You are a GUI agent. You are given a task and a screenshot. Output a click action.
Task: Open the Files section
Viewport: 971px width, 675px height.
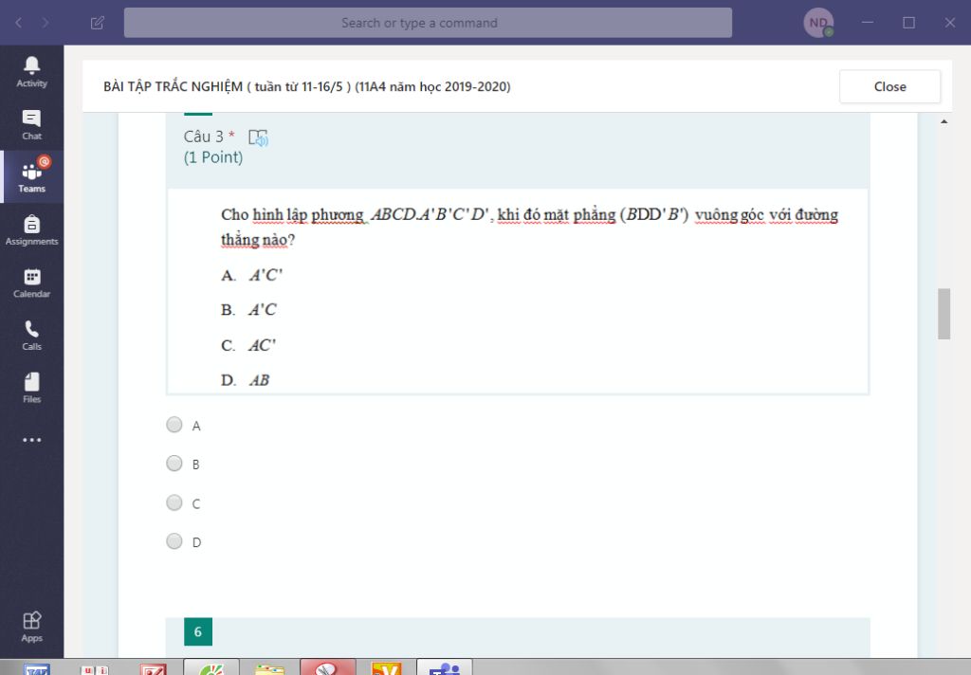[31, 389]
